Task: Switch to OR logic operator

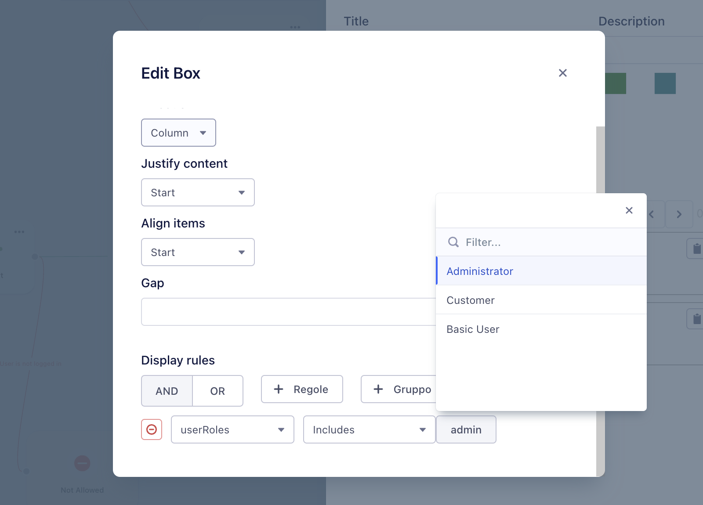Action: point(217,391)
